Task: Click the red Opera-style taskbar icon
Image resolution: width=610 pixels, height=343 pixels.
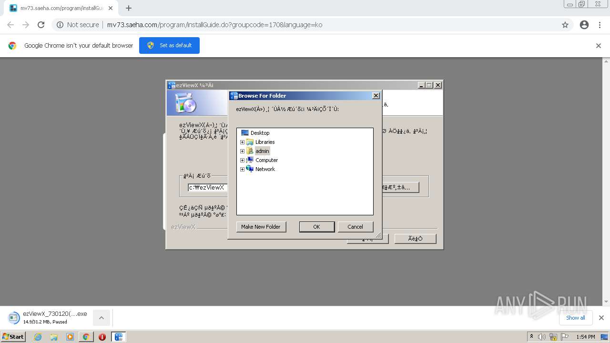Action: [x=102, y=337]
